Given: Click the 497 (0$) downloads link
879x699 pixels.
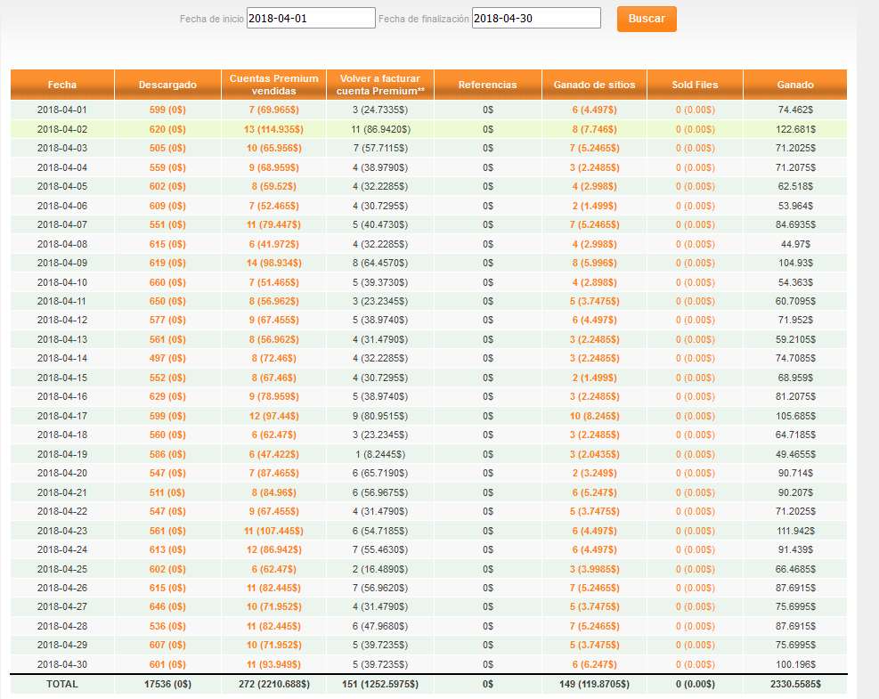Looking at the screenshot, I should [x=167, y=359].
